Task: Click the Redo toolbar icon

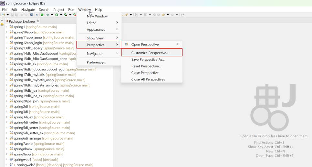Action: pos(26,15)
